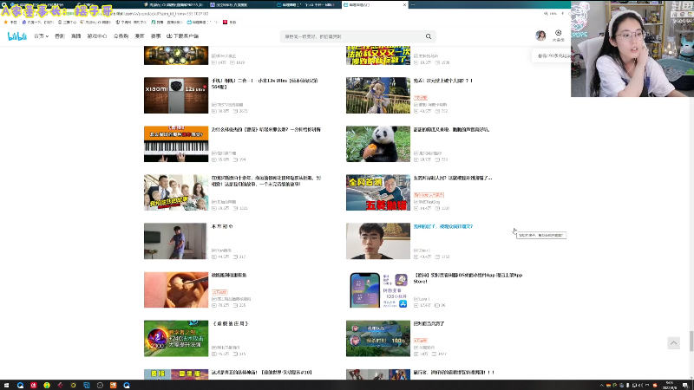This screenshot has height=390, width=694.
Task: Close the active browser tab
Action: tap(404, 4)
